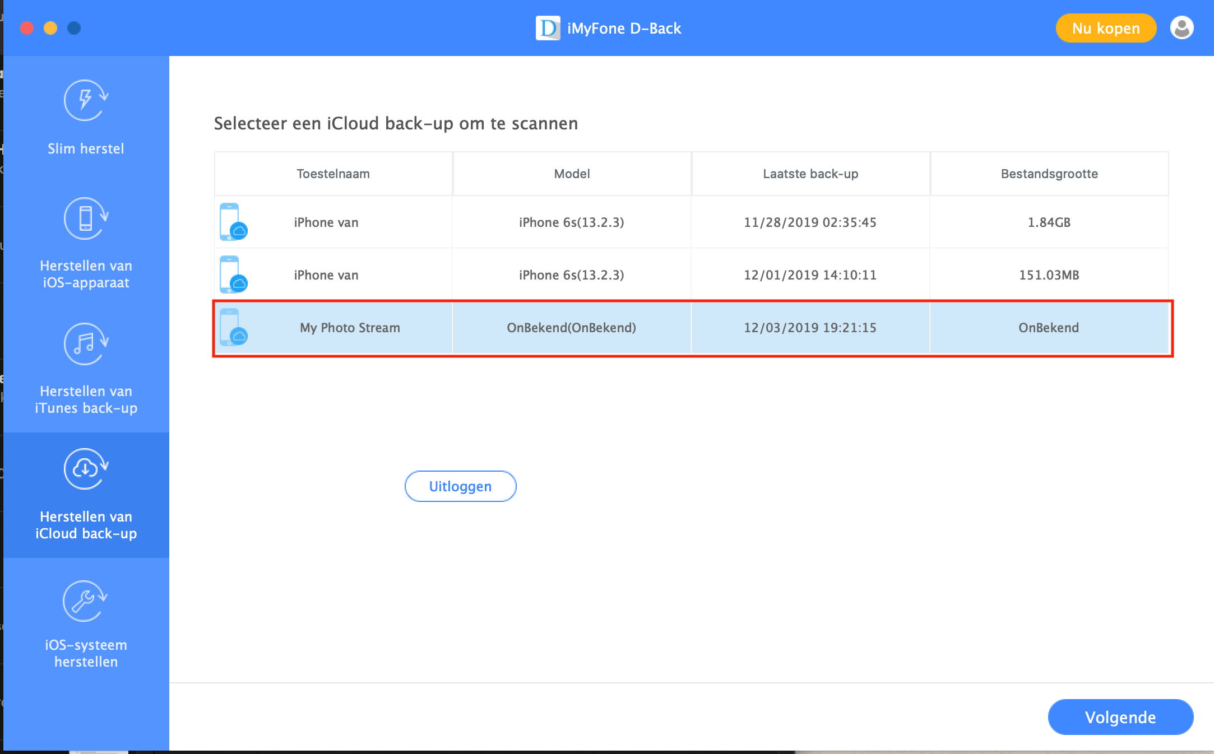Screen dimensions: 1214x754
Task: Select Herstellen van iOS-apparaat phone icon
Action: coord(85,218)
